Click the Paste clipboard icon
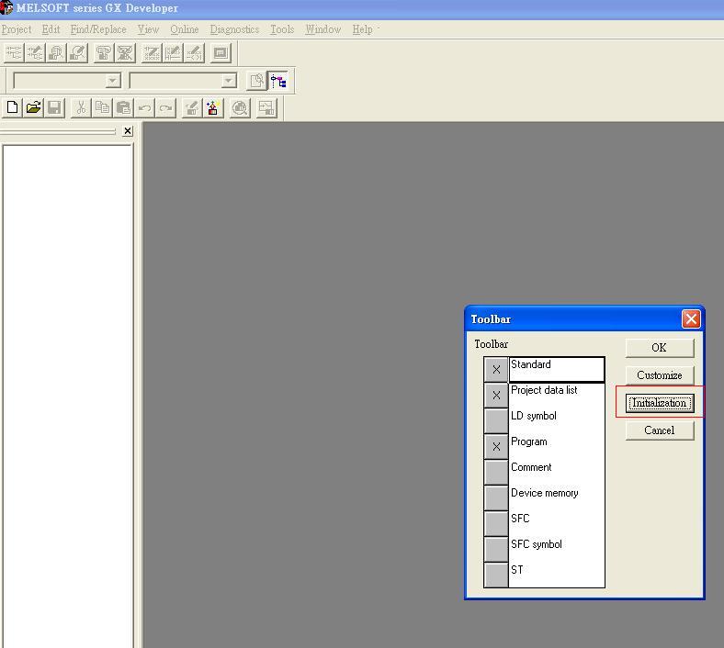 coord(123,108)
